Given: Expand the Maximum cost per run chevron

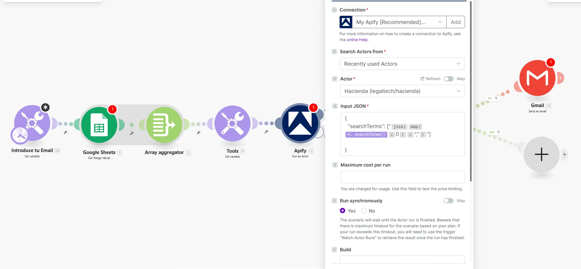Looking at the screenshot, I should coord(335,165).
